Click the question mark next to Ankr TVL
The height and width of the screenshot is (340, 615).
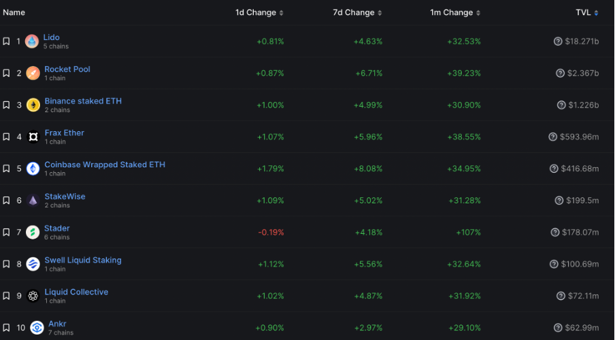558,328
